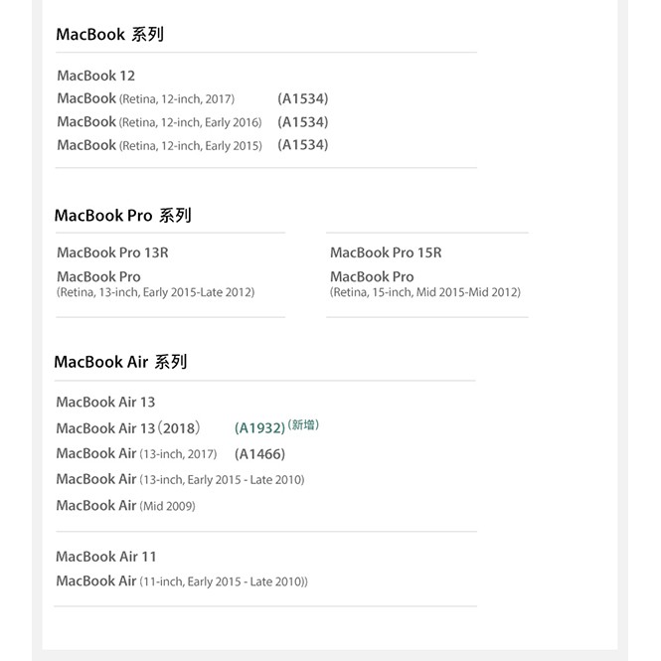Image resolution: width=661 pixels, height=661 pixels.
Task: Click the A1534 model number beside Early 2015
Action: coord(303,145)
